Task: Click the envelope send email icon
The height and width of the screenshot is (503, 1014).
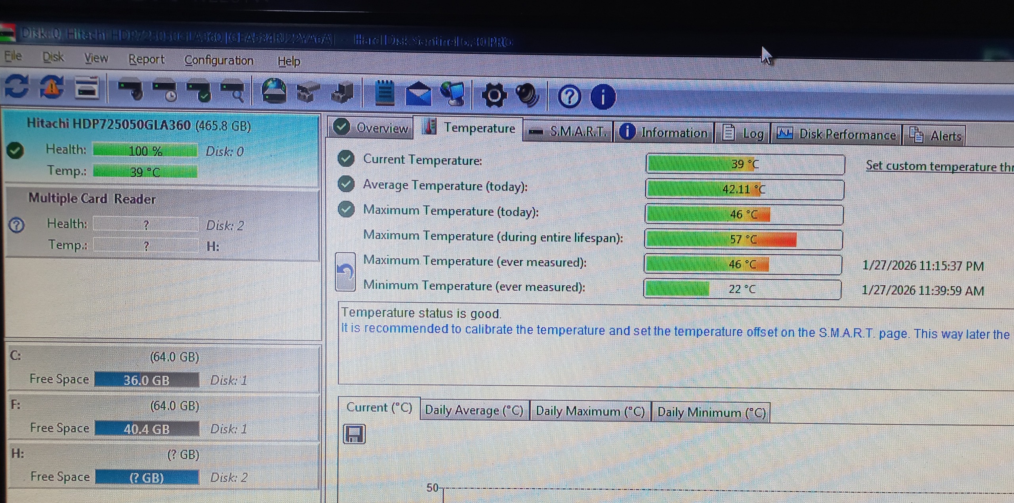Action: pos(418,94)
